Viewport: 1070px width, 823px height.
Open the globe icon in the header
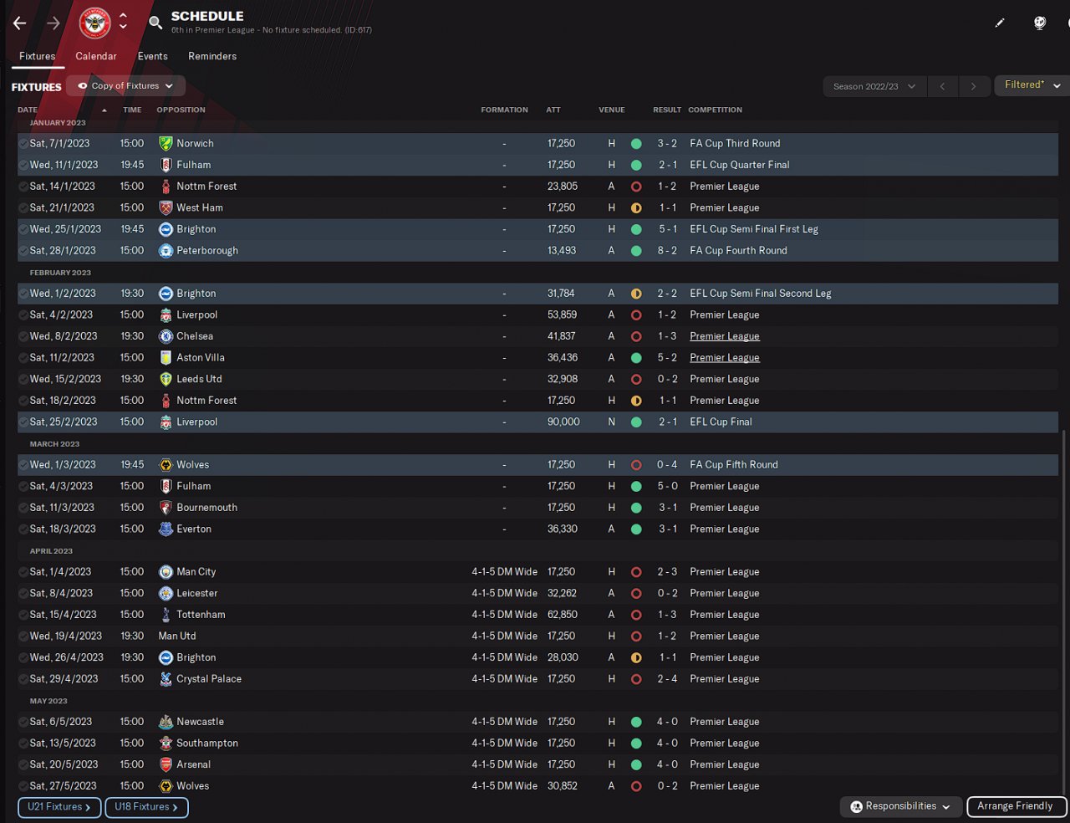coord(1040,23)
